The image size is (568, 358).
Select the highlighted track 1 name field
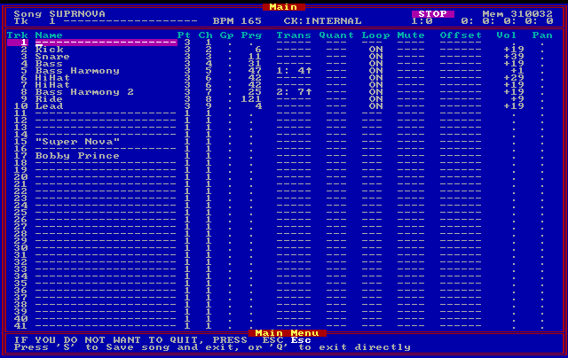[x=106, y=43]
